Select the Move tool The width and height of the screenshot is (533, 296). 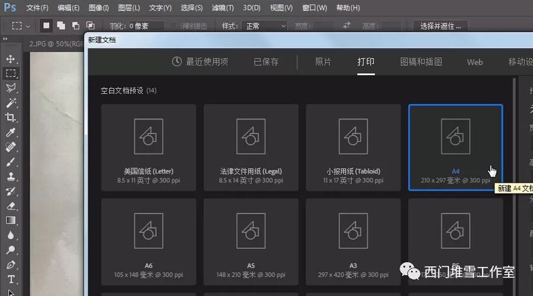(11, 59)
